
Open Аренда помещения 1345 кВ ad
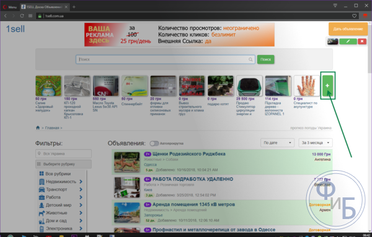(193, 205)
